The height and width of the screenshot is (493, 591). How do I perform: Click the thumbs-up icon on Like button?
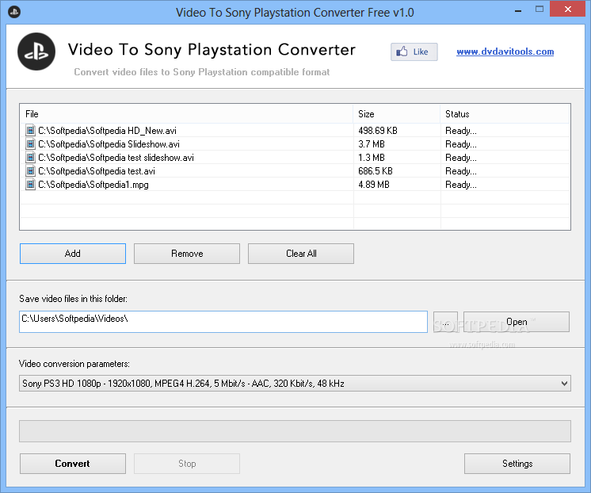click(x=402, y=52)
